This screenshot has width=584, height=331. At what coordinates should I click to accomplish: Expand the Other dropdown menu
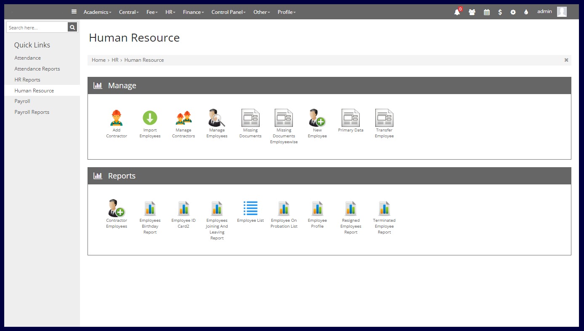click(262, 12)
